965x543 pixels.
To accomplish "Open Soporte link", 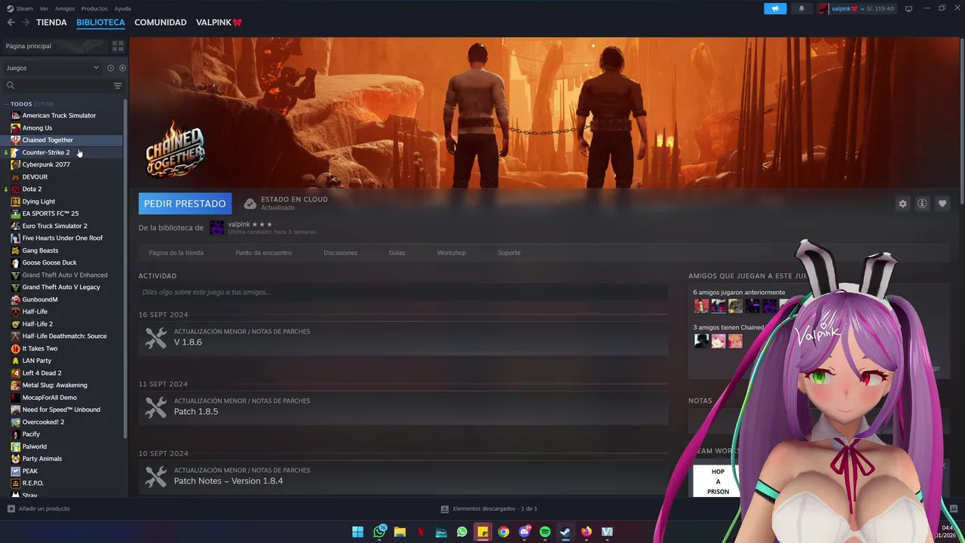I will (x=509, y=253).
